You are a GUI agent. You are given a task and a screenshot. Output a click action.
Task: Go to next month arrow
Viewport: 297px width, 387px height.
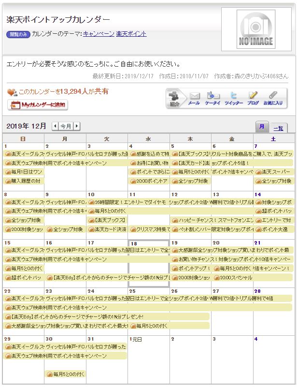click(77, 126)
